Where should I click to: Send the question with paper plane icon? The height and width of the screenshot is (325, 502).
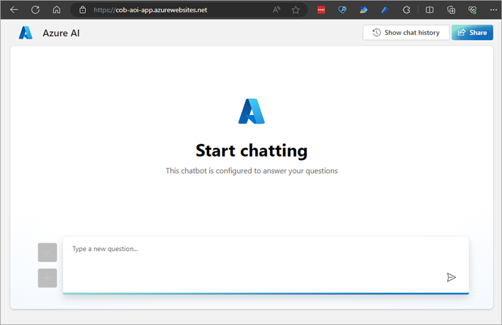(x=451, y=277)
